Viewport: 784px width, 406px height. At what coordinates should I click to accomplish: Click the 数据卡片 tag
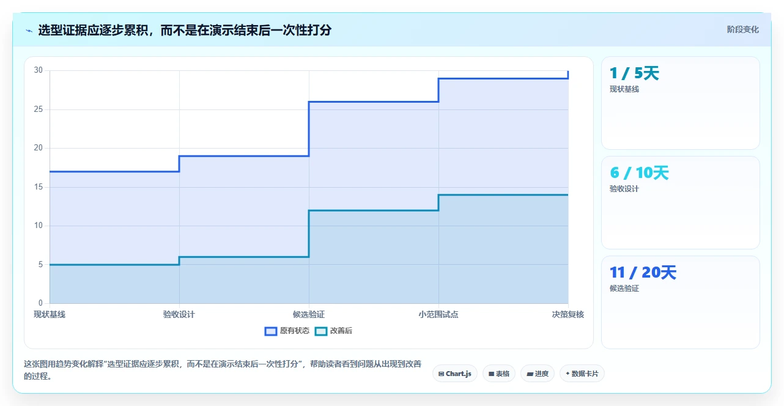coord(582,374)
